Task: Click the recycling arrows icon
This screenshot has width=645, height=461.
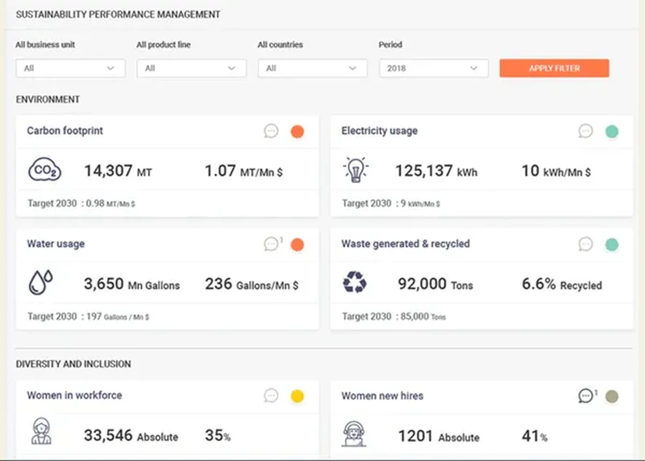Action: (355, 282)
